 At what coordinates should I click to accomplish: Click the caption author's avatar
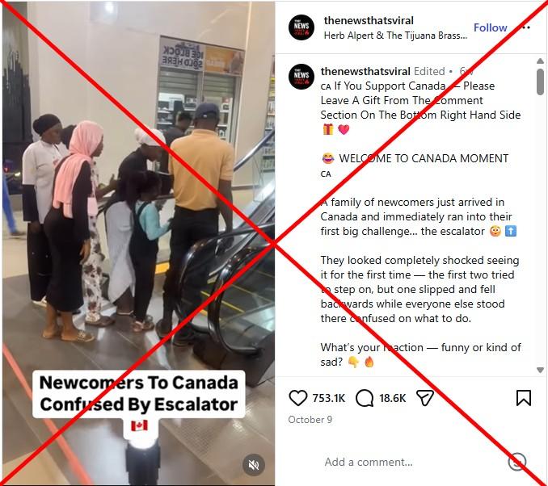(301, 77)
